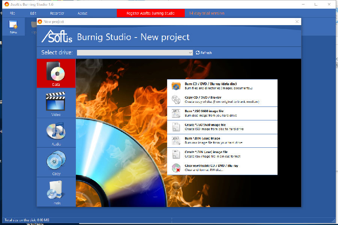Expand the Select drive dropdown
338x225 pixels.
[190, 53]
